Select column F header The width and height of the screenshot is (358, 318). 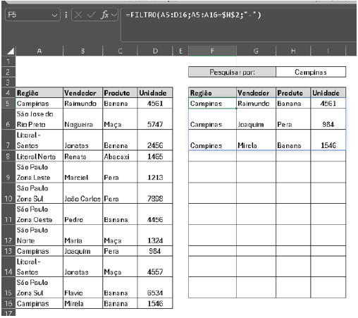212,51
